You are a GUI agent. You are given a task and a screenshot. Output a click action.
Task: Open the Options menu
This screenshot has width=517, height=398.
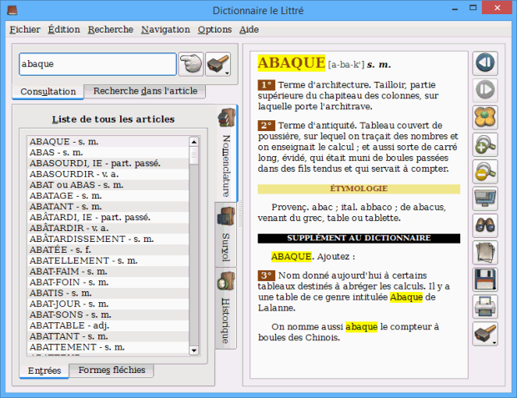[214, 29]
